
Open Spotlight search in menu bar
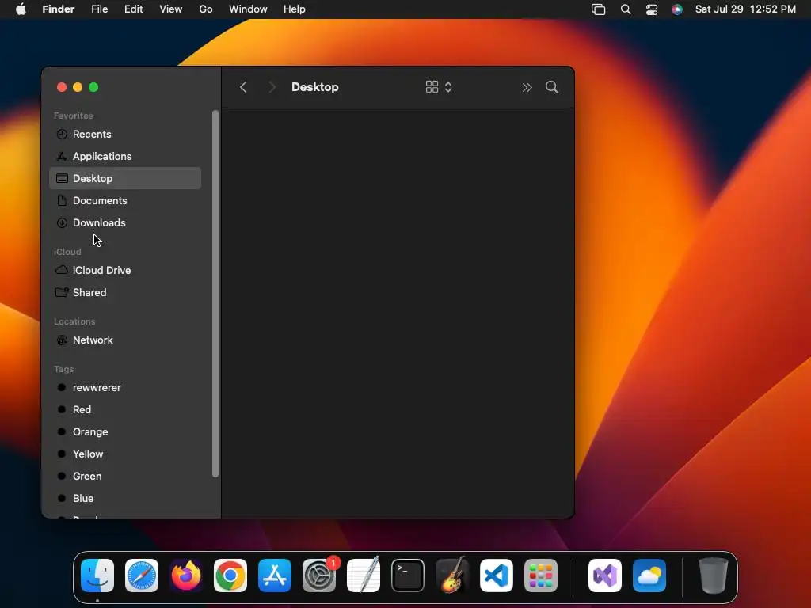tap(626, 9)
